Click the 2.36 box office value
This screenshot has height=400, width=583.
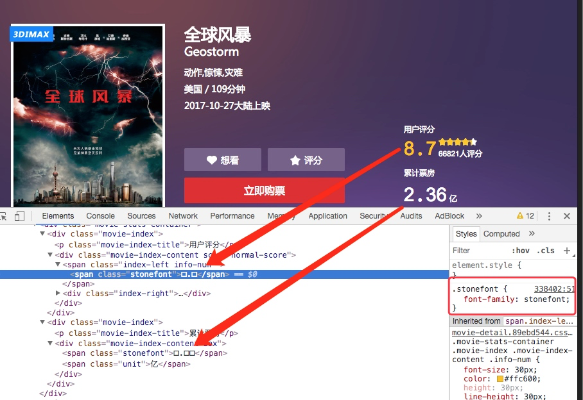click(425, 195)
